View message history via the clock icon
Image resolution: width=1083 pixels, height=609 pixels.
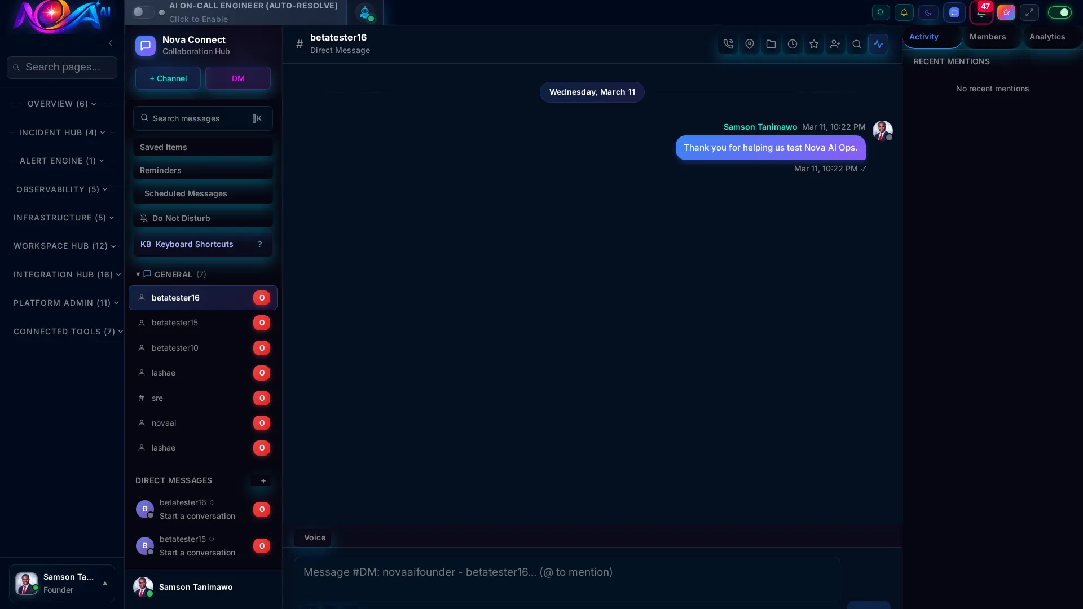point(793,44)
